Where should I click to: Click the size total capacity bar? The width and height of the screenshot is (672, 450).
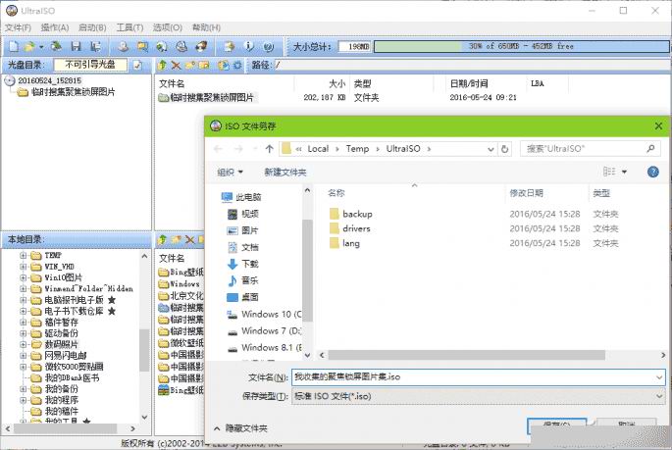pos(521,46)
